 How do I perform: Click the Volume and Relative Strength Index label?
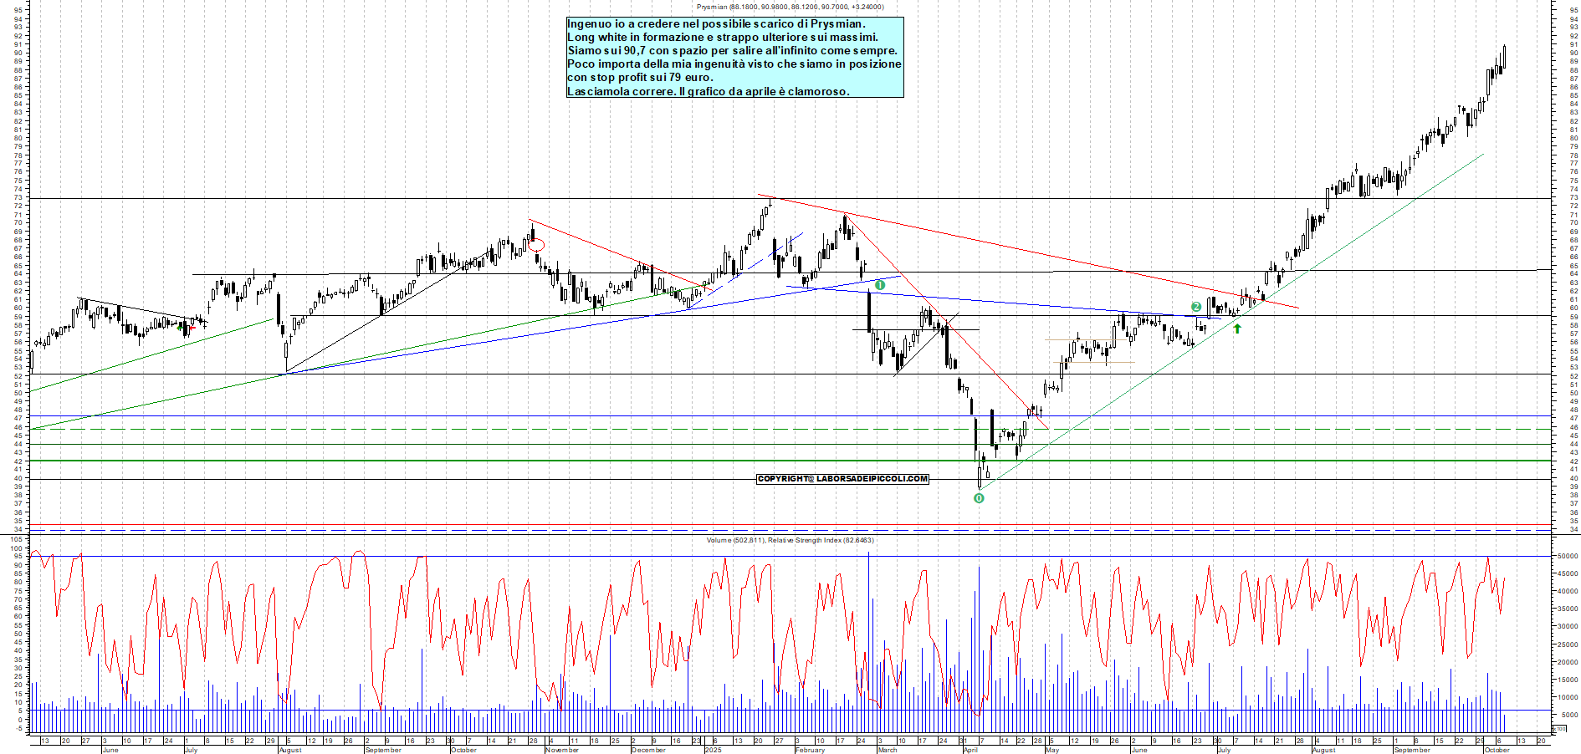click(790, 540)
